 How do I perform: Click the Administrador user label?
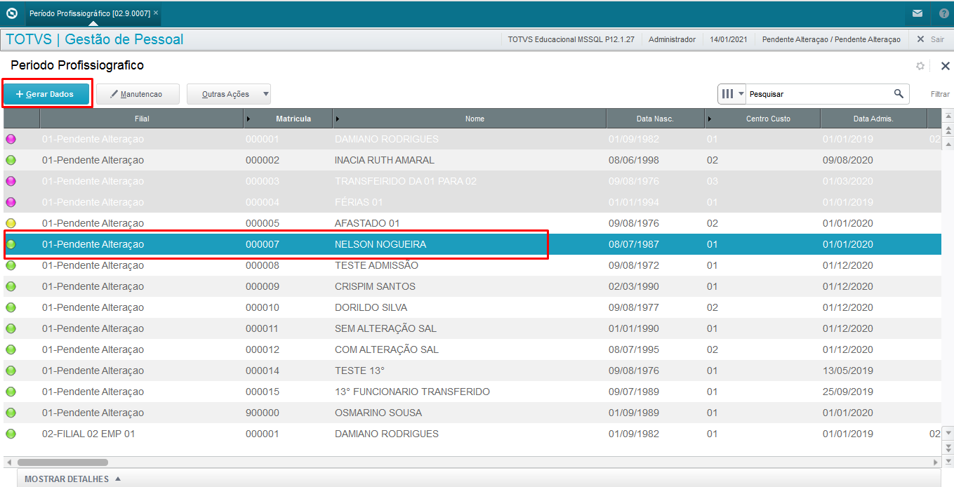(x=672, y=39)
